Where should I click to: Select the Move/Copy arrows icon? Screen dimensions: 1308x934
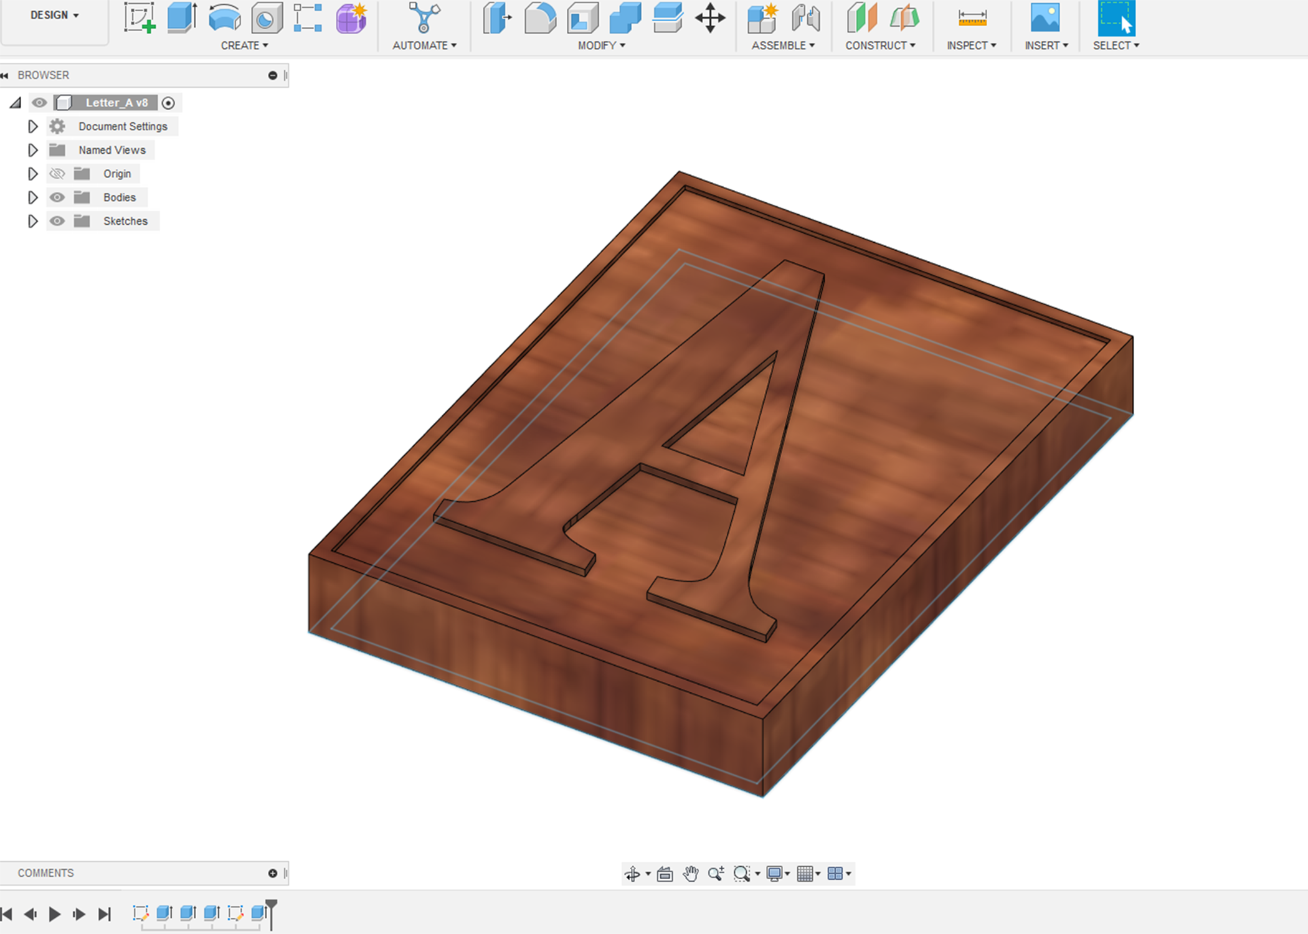710,18
